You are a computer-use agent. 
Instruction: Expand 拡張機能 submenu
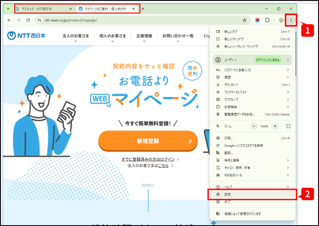click(x=252, y=107)
